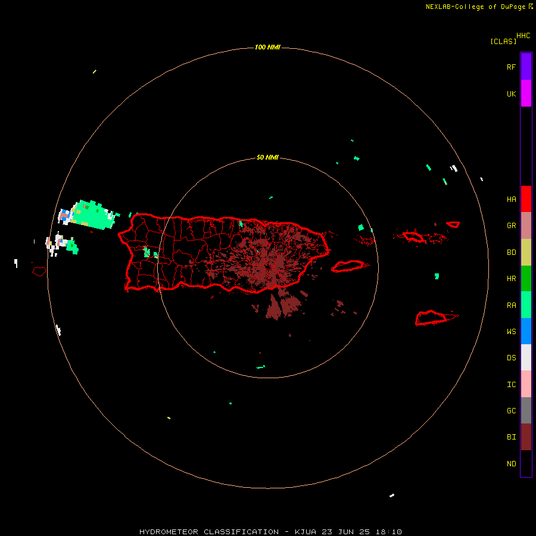Click the WS blue legend swatch

[526, 331]
